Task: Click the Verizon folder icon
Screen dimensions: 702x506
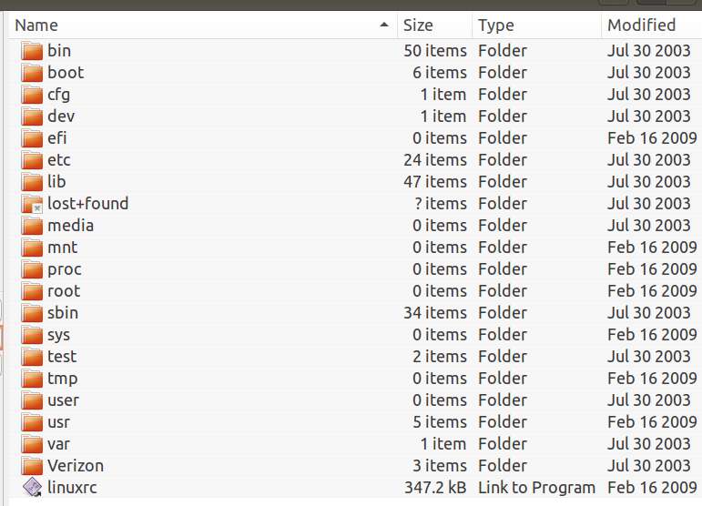Action: [x=32, y=466]
